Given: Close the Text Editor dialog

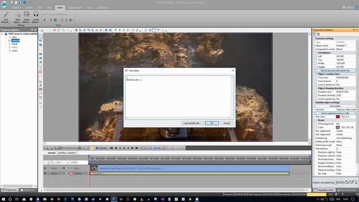Looking at the screenshot, I should click(233, 71).
